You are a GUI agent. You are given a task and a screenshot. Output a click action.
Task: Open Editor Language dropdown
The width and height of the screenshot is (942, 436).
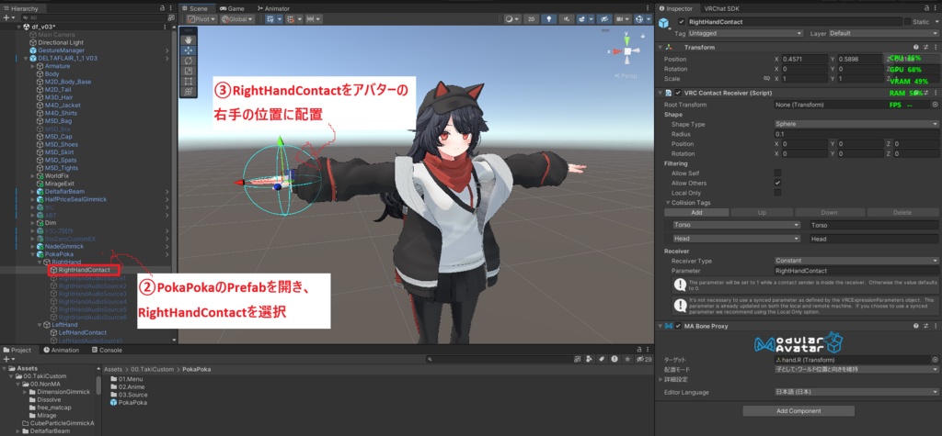click(856, 392)
